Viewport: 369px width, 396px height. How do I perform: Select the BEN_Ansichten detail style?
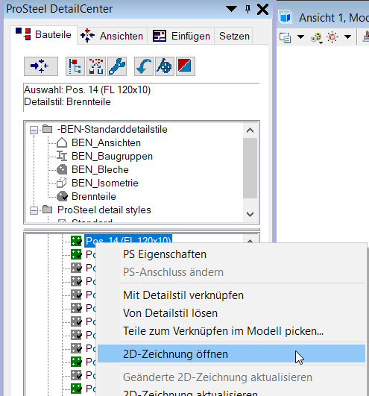pyautogui.click(x=106, y=142)
